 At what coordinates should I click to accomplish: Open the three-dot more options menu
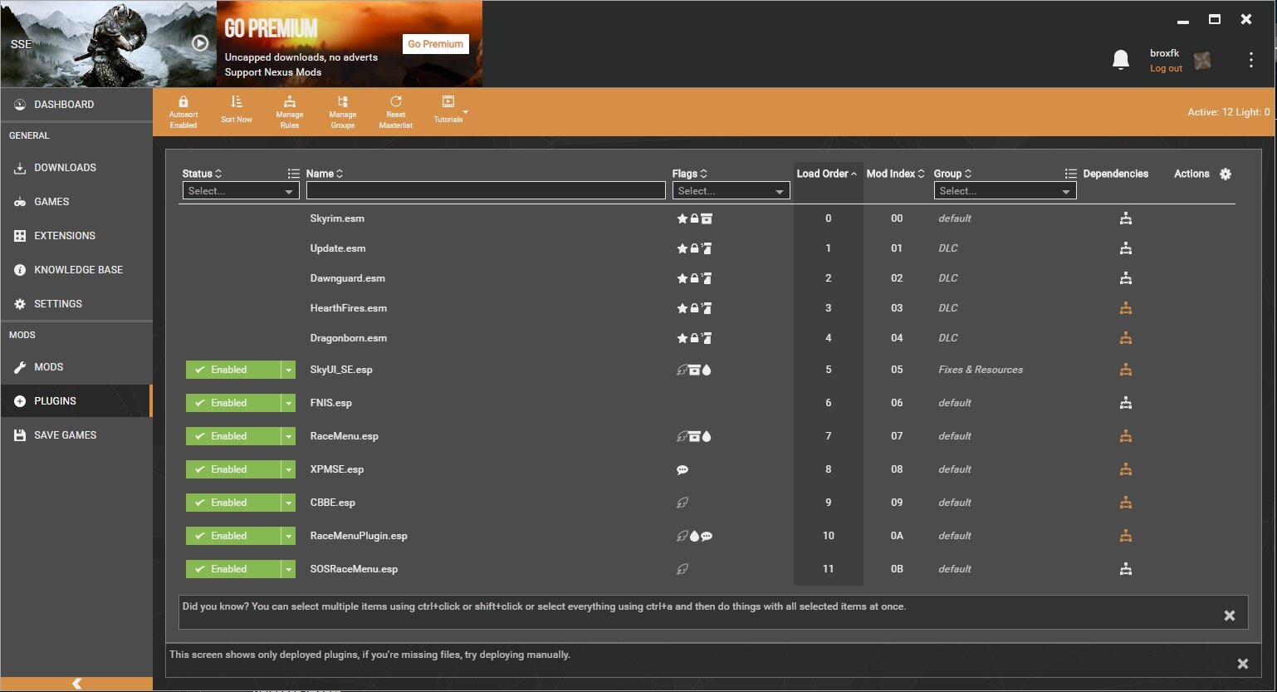(1251, 60)
